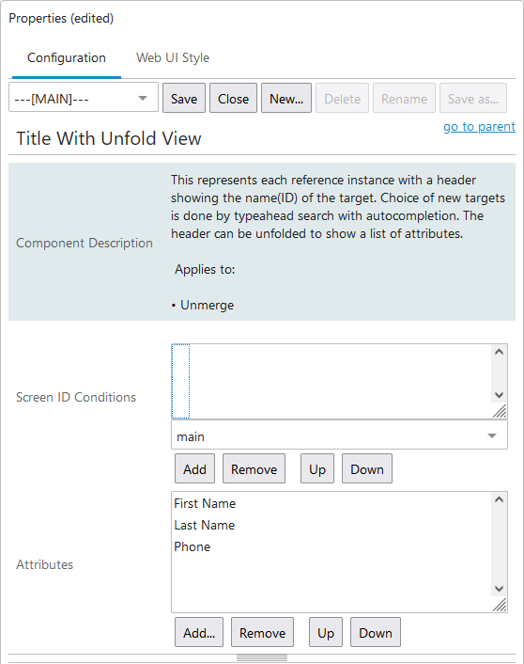Expand the main screen ID dropdown
The width and height of the screenshot is (524, 664).
pos(339,435)
